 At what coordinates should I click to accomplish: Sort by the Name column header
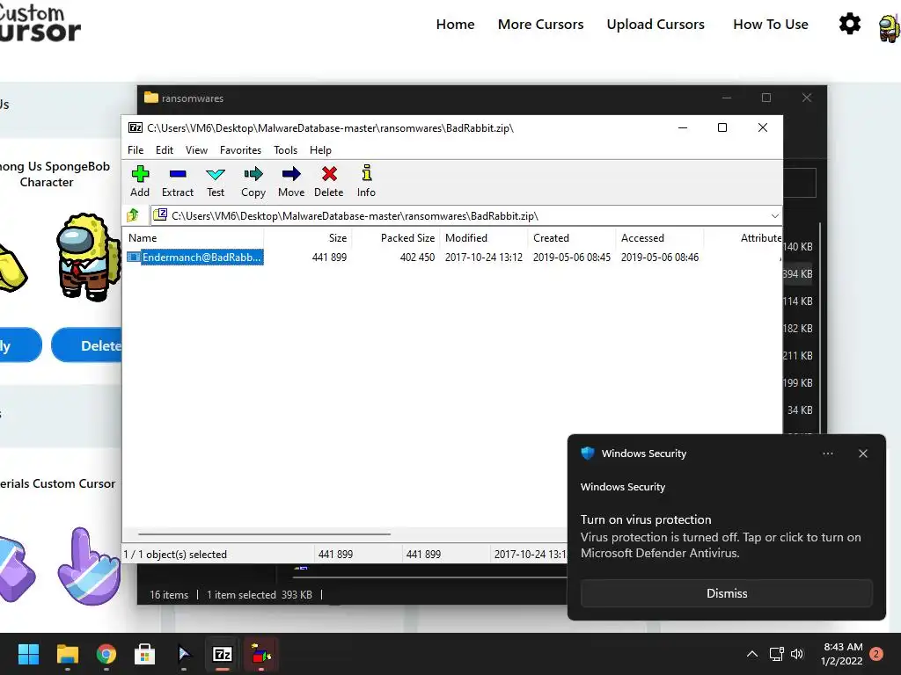[143, 237]
